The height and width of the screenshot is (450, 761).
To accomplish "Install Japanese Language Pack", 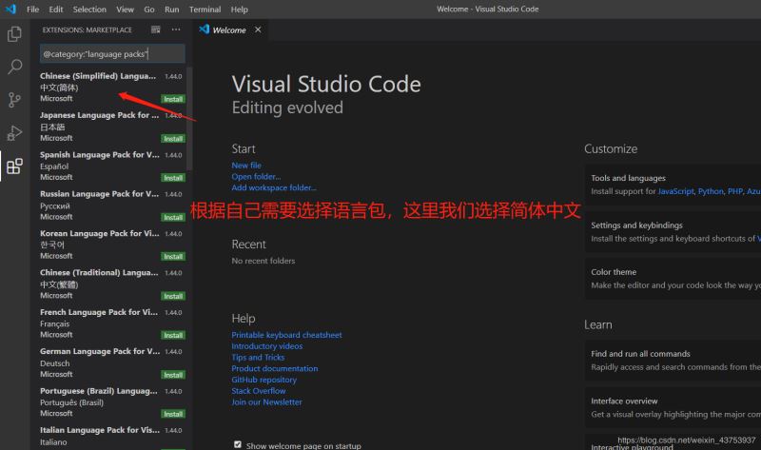I will point(173,139).
